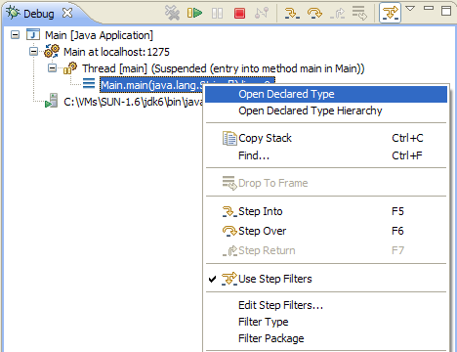Select the C:\VMs\SUN-1.6 process entry
The image size is (457, 352).
(x=134, y=102)
